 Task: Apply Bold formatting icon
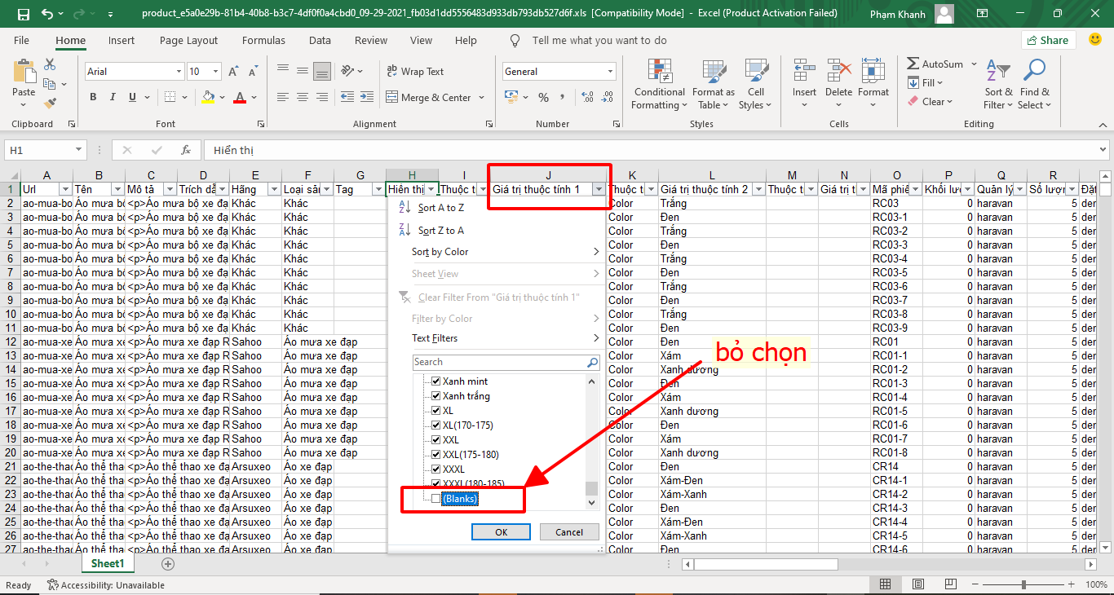93,98
